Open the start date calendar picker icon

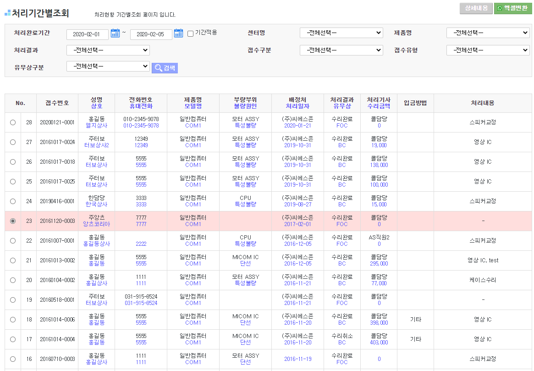coord(115,33)
